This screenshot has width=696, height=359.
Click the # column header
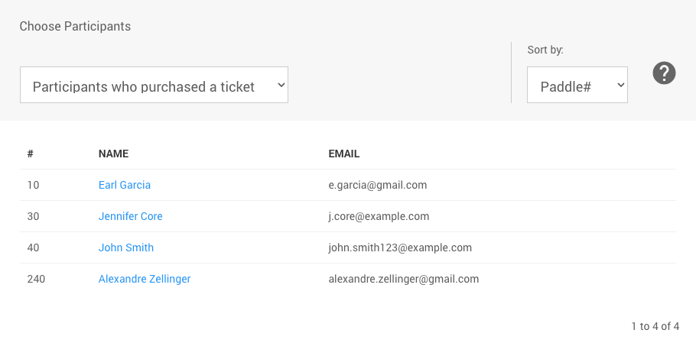pyautogui.click(x=30, y=154)
